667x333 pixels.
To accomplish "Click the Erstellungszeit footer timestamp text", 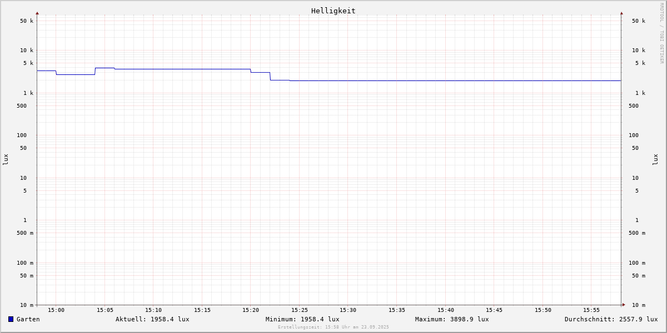I will click(333, 327).
